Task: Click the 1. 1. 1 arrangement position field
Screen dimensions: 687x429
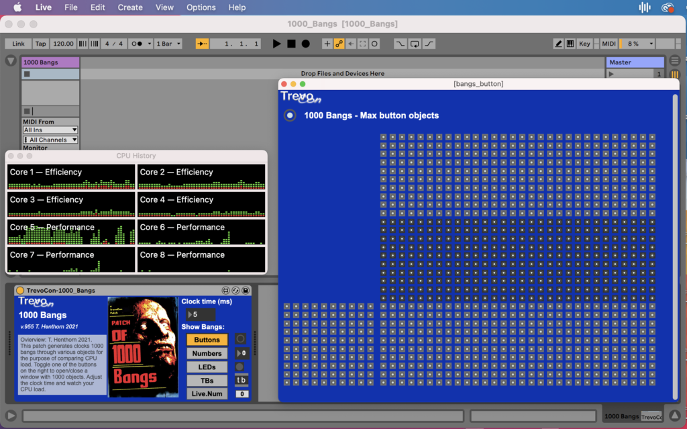Action: [x=235, y=44]
